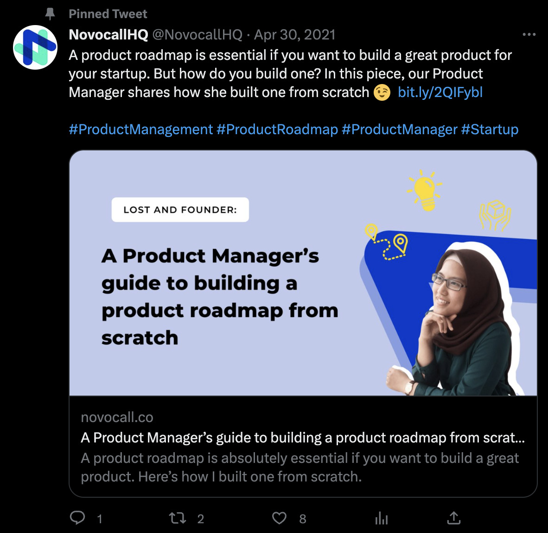Retweet the pinned tweet

[178, 517]
